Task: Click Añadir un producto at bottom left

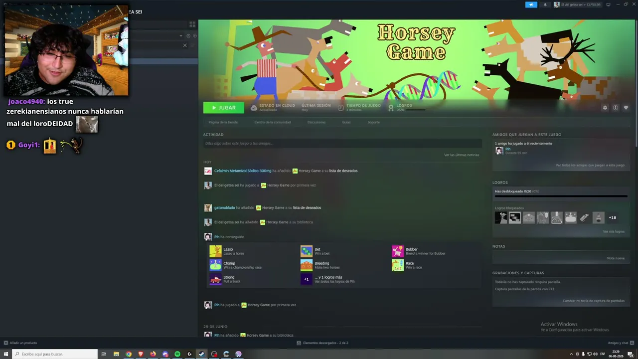Action: 20,343
